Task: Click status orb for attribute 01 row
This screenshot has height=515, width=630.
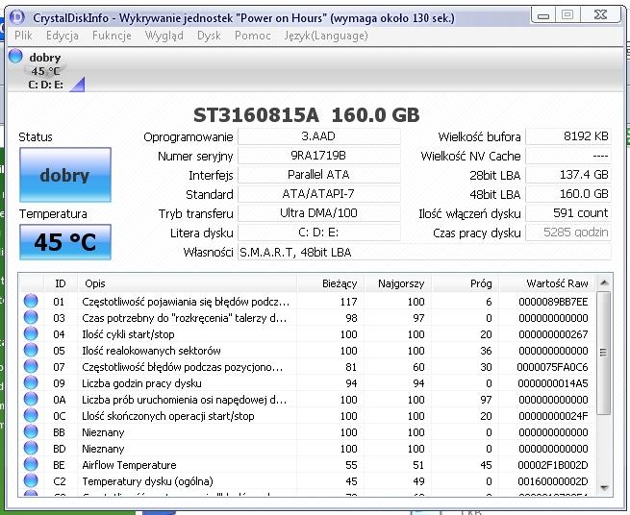Action: [31, 301]
